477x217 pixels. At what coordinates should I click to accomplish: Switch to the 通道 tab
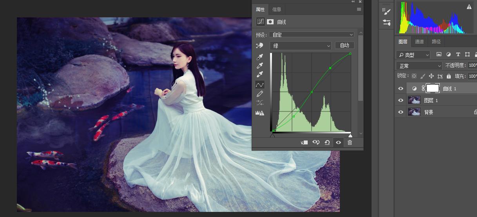[x=419, y=42]
